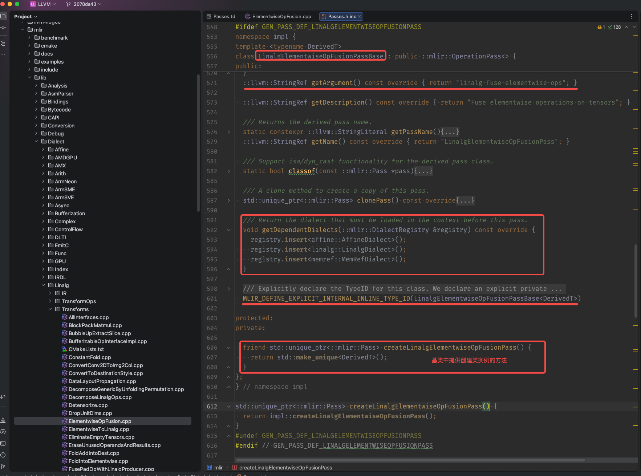Click CMakeLists.txt file icon in tree
This screenshot has height=476, width=641.
pos(65,349)
